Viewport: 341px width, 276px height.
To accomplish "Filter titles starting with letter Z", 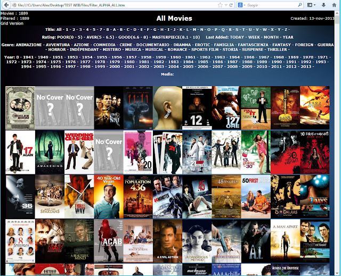I will point(286,29).
